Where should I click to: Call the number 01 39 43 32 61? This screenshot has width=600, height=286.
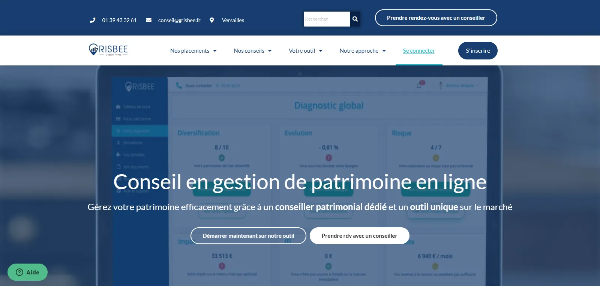click(119, 20)
